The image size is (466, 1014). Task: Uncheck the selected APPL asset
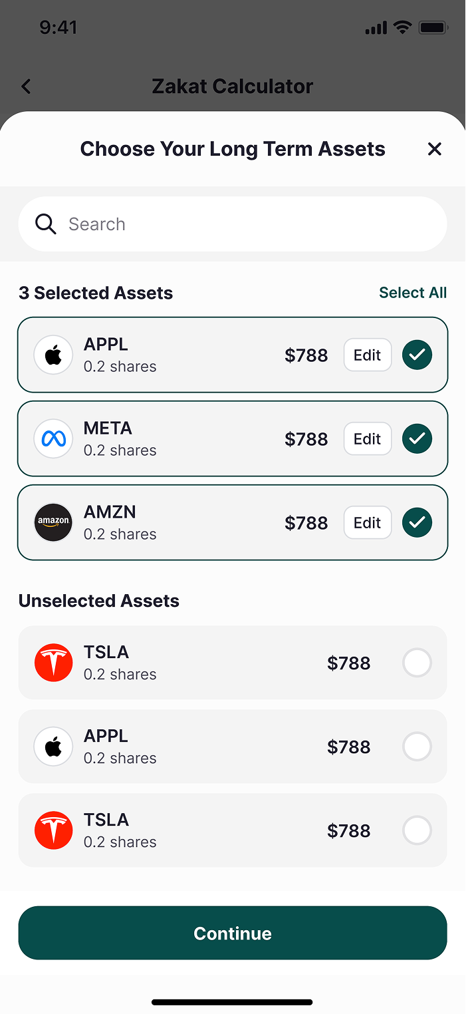click(417, 355)
